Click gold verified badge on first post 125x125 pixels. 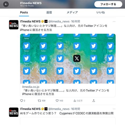click(x=42, y=21)
